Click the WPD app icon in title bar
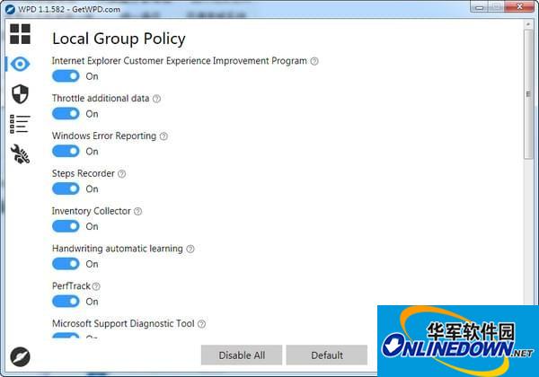 pos(10,9)
